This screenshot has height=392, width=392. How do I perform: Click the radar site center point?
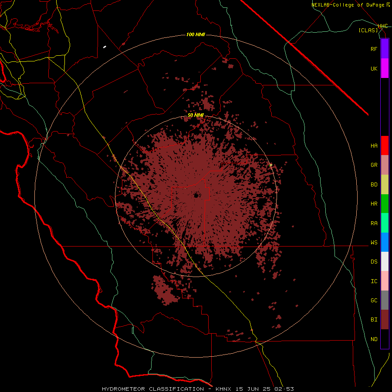tap(196, 195)
